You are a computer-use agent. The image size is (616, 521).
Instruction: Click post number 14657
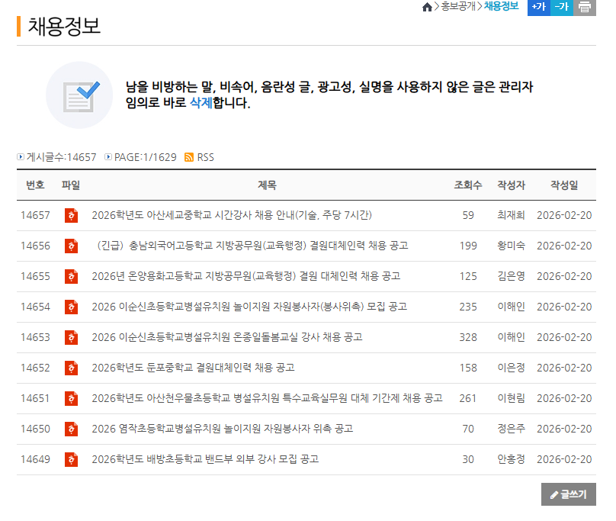pos(35,215)
